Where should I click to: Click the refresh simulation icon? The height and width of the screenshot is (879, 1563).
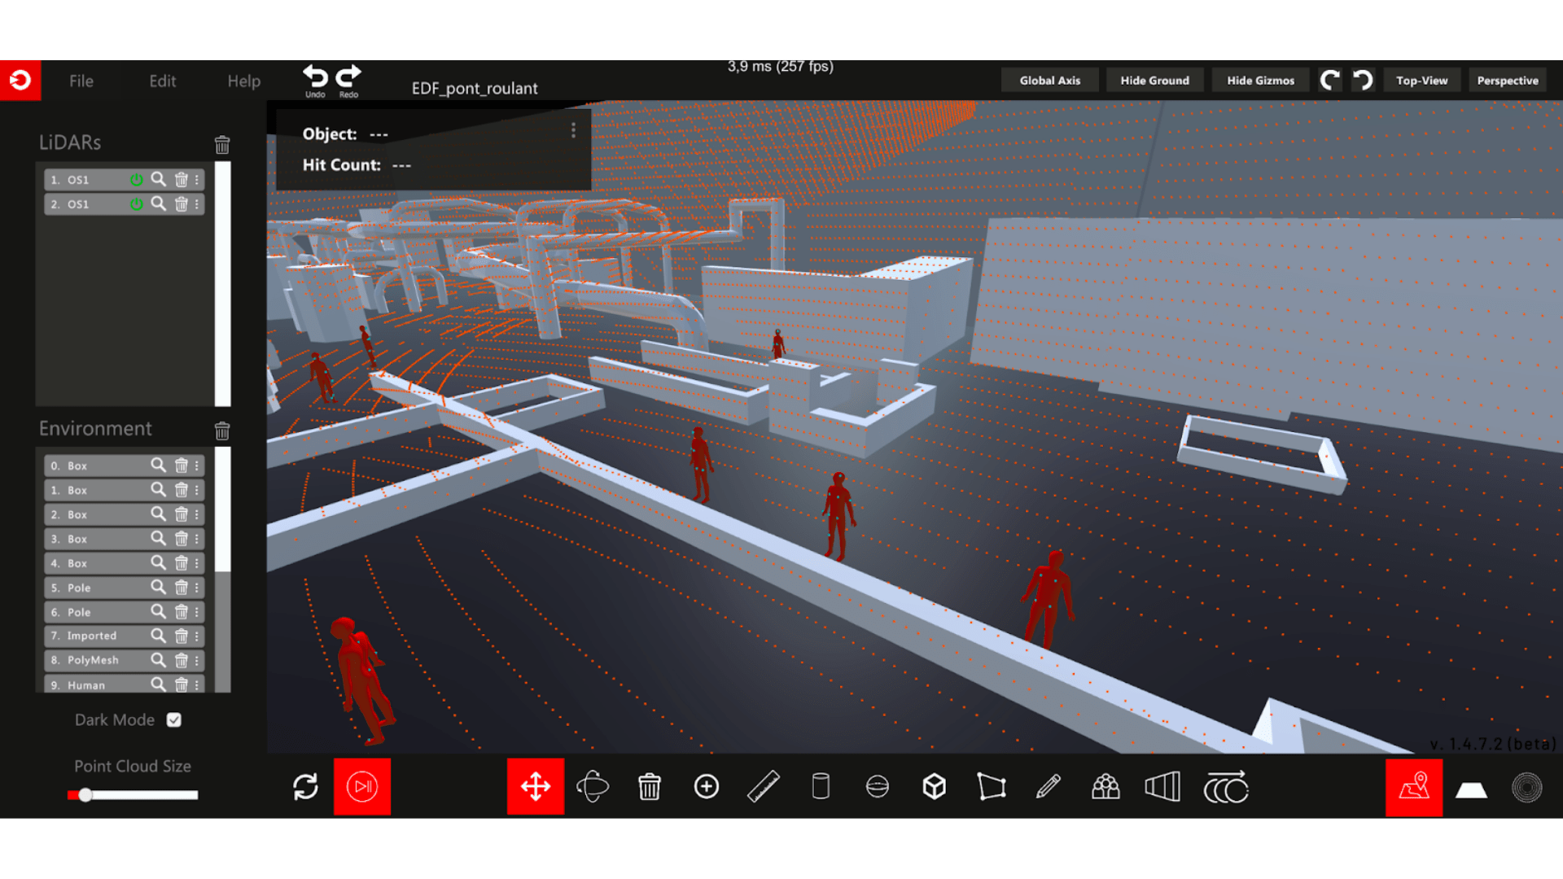(x=305, y=786)
